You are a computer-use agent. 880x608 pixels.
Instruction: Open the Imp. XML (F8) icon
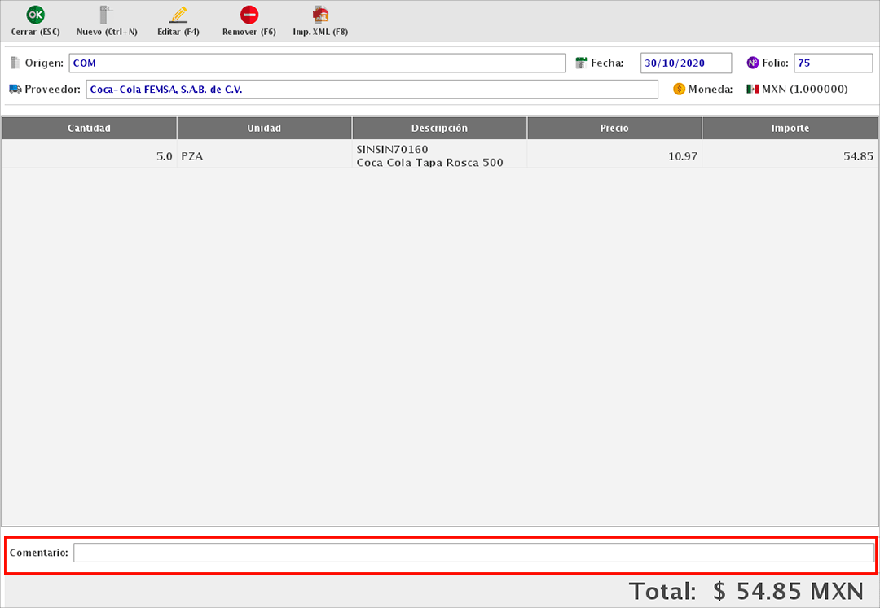[x=320, y=15]
